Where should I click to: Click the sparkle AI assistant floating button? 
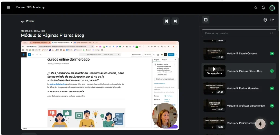click(x=260, y=124)
